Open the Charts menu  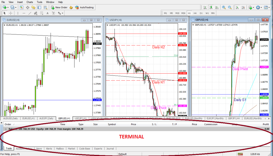pos(30,2)
